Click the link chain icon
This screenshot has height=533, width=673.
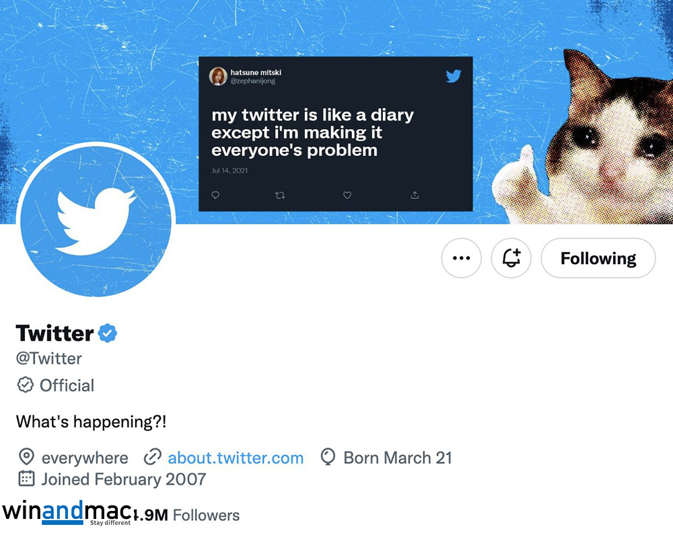tap(153, 458)
